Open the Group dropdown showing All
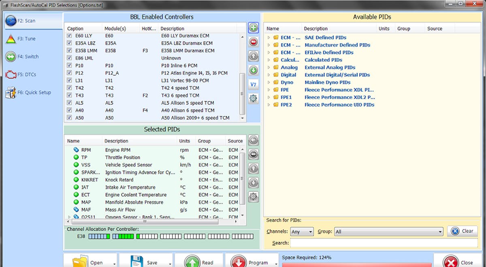The height and width of the screenshot is (267, 486). pos(388,232)
